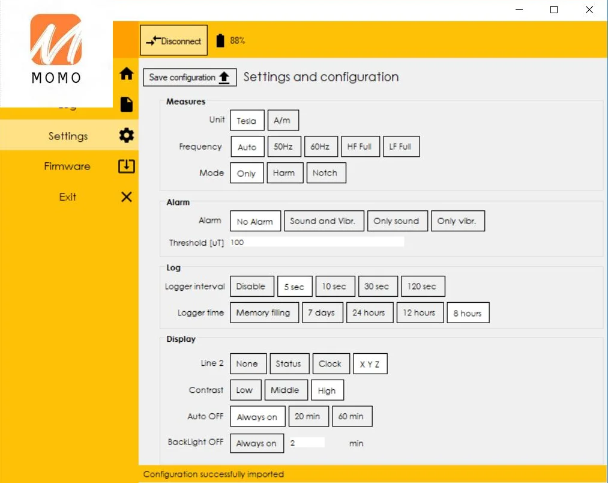Image resolution: width=608 pixels, height=483 pixels.
Task: Set display contrast to High
Action: pyautogui.click(x=327, y=390)
